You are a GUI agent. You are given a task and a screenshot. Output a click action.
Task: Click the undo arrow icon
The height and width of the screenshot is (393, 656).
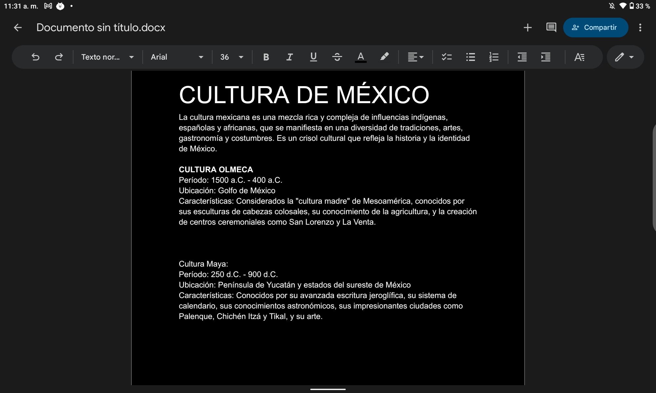pos(35,57)
